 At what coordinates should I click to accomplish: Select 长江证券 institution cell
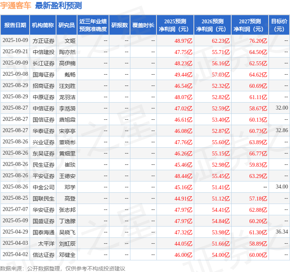tap(44, 63)
